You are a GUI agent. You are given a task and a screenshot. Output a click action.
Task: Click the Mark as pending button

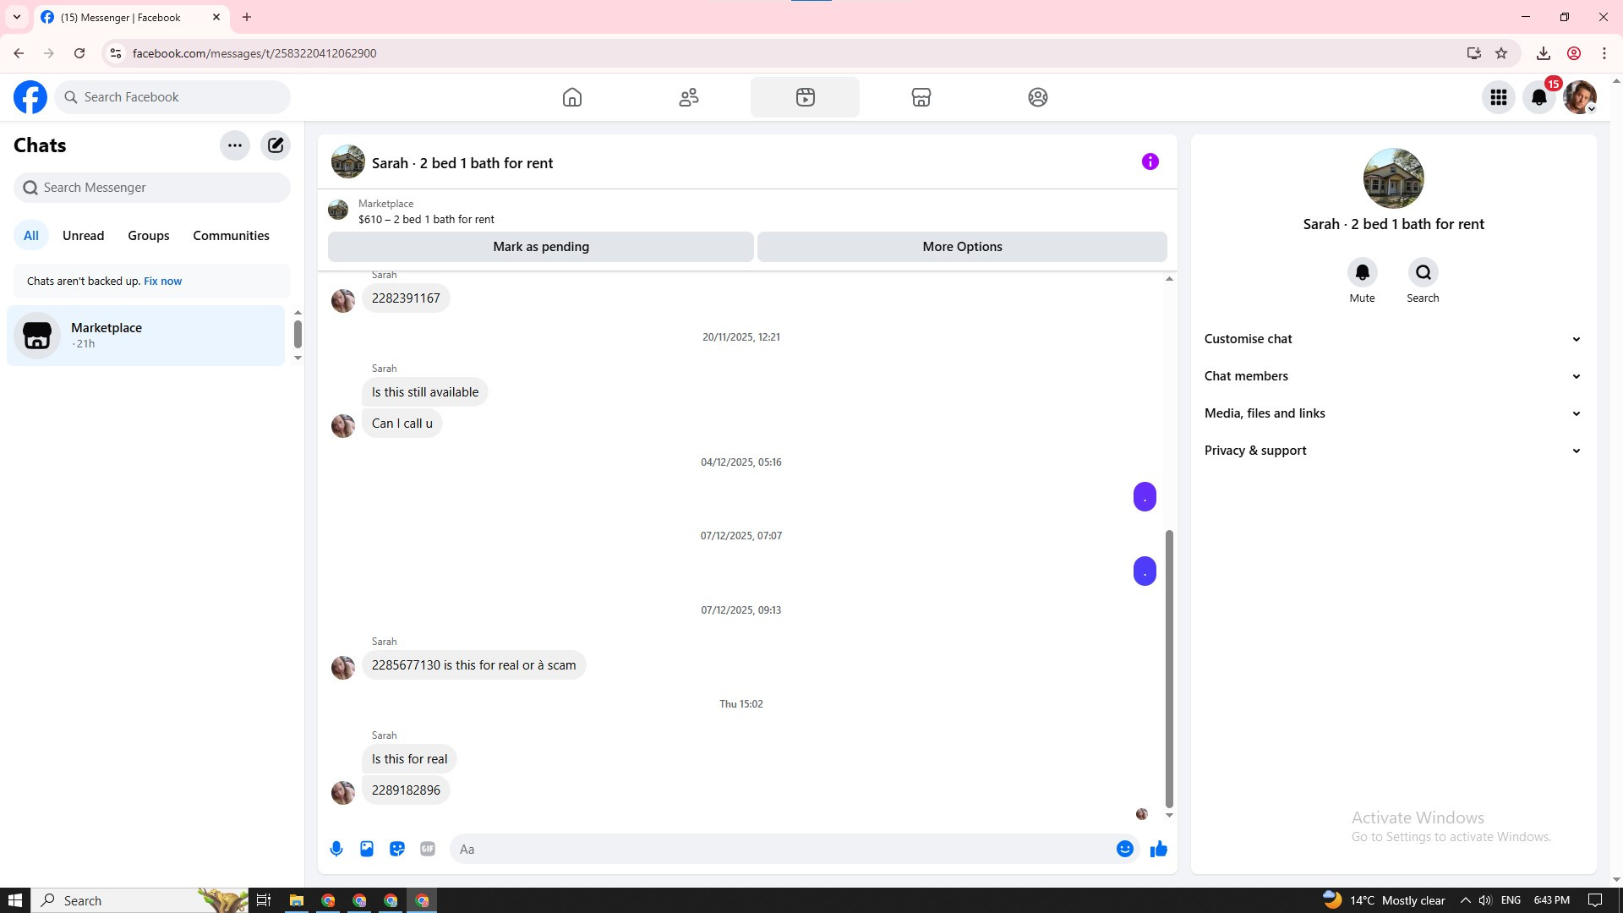541,247
